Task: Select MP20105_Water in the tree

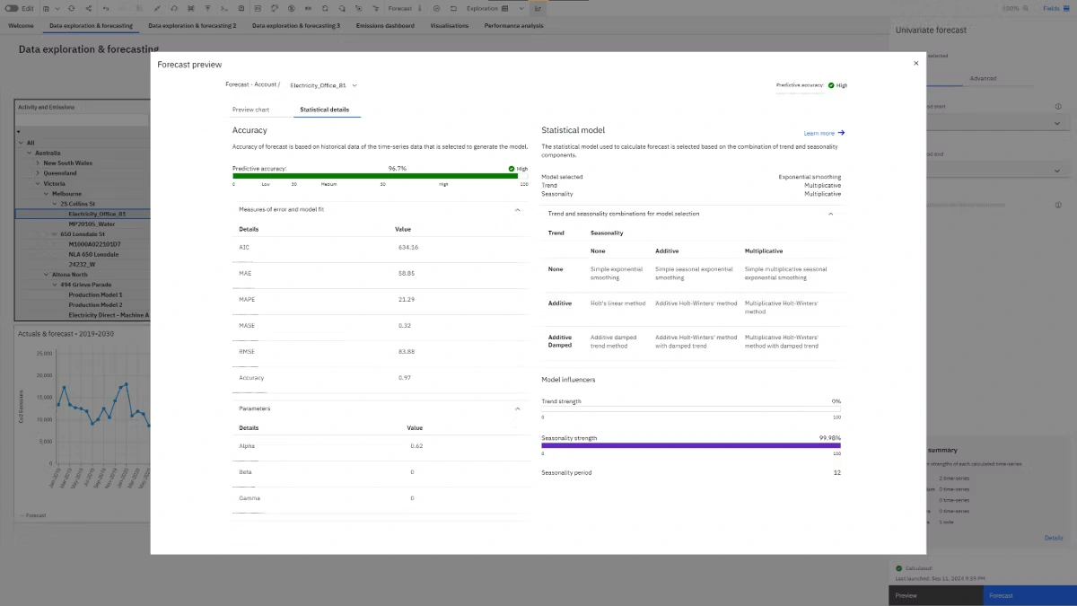Action: 92,224
